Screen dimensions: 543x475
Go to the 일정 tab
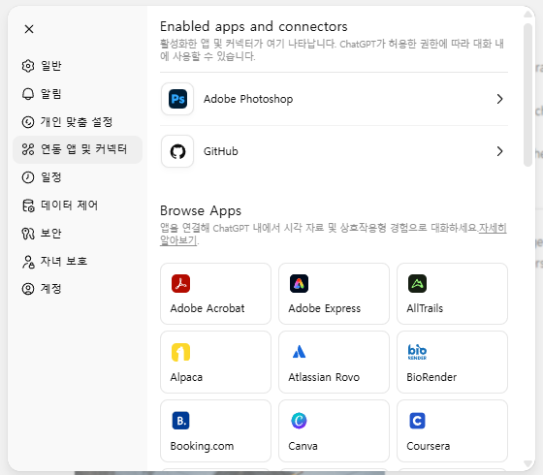pyautogui.click(x=78, y=177)
